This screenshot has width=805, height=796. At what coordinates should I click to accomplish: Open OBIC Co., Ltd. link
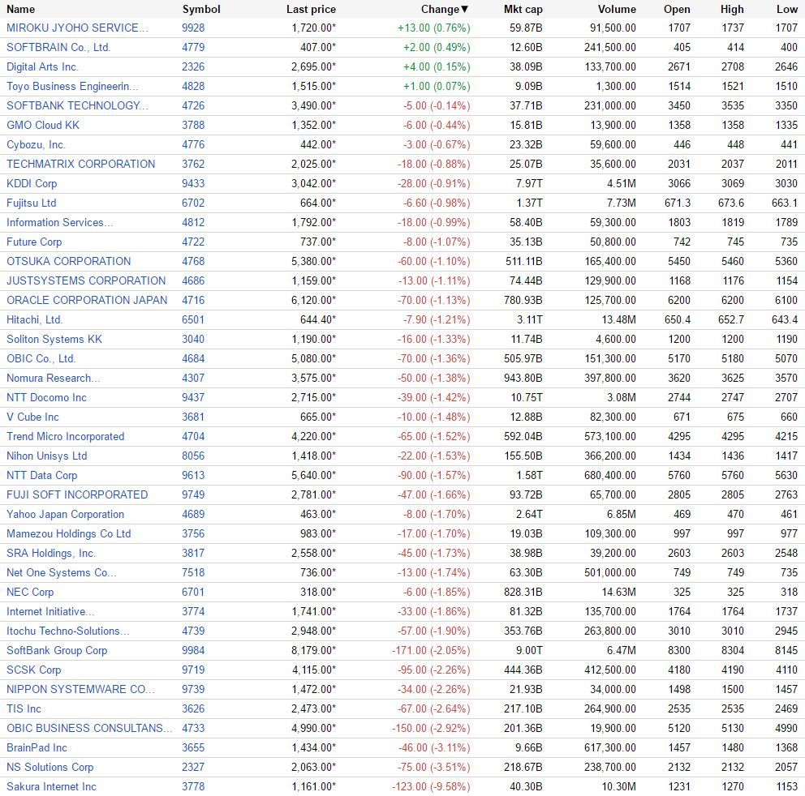41,359
